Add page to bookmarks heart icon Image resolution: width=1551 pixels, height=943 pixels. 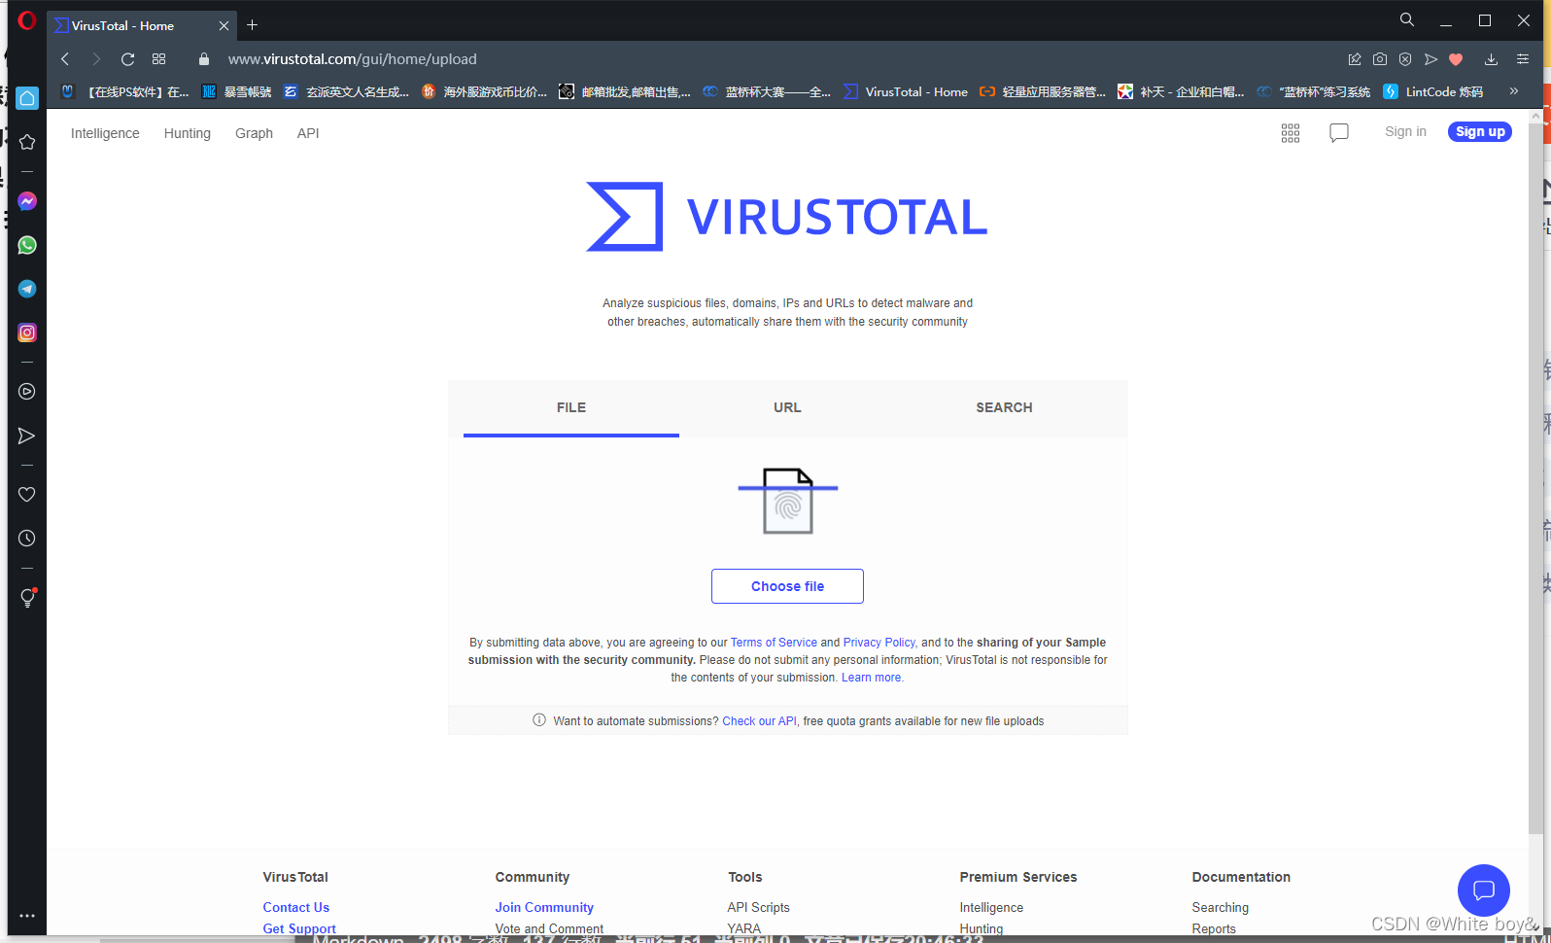[x=1456, y=59]
